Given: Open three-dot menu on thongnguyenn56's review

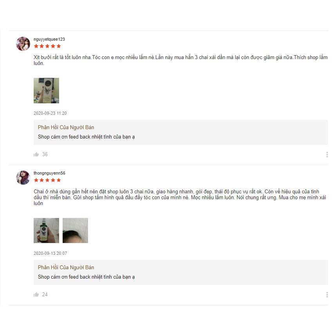Looking at the screenshot, I should 327,295.
